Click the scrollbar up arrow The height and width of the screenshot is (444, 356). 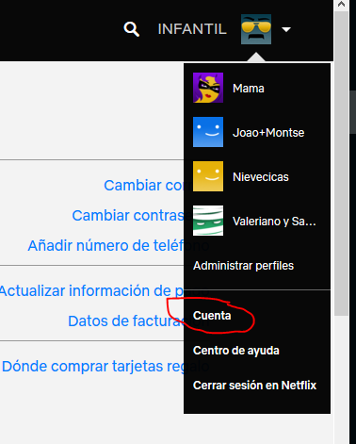pos(341,5)
